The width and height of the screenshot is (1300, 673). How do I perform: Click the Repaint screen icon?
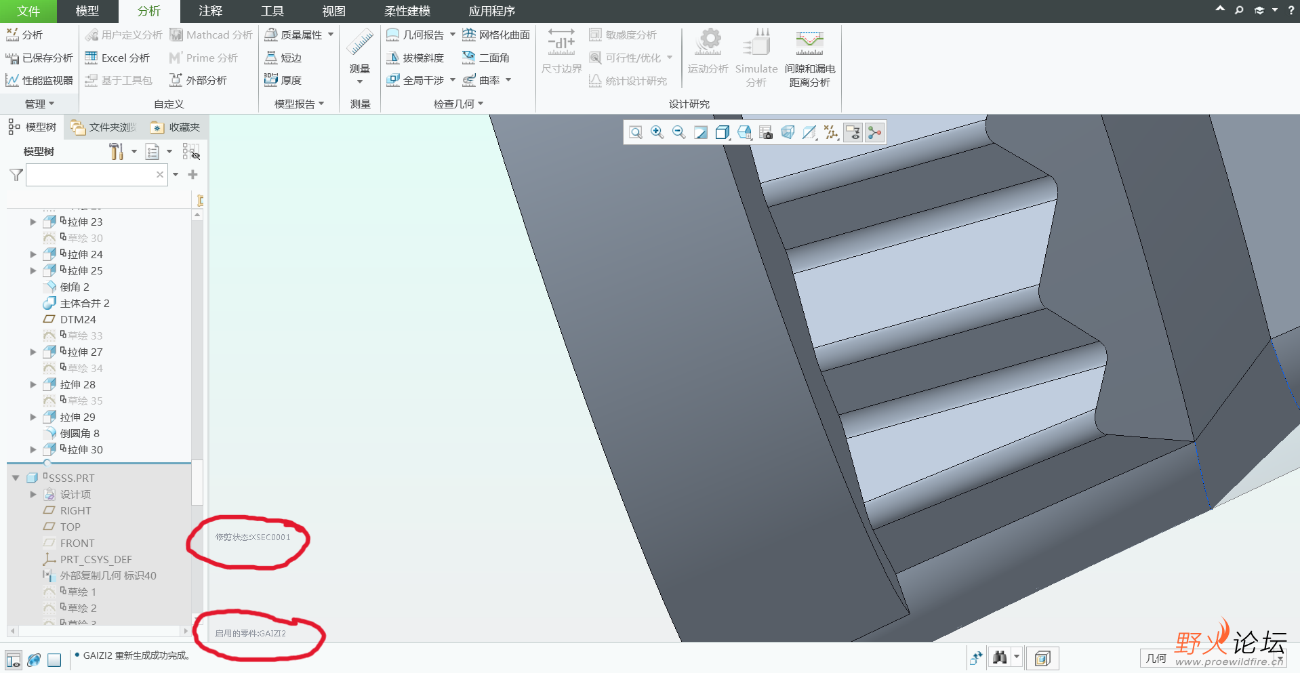tap(701, 132)
